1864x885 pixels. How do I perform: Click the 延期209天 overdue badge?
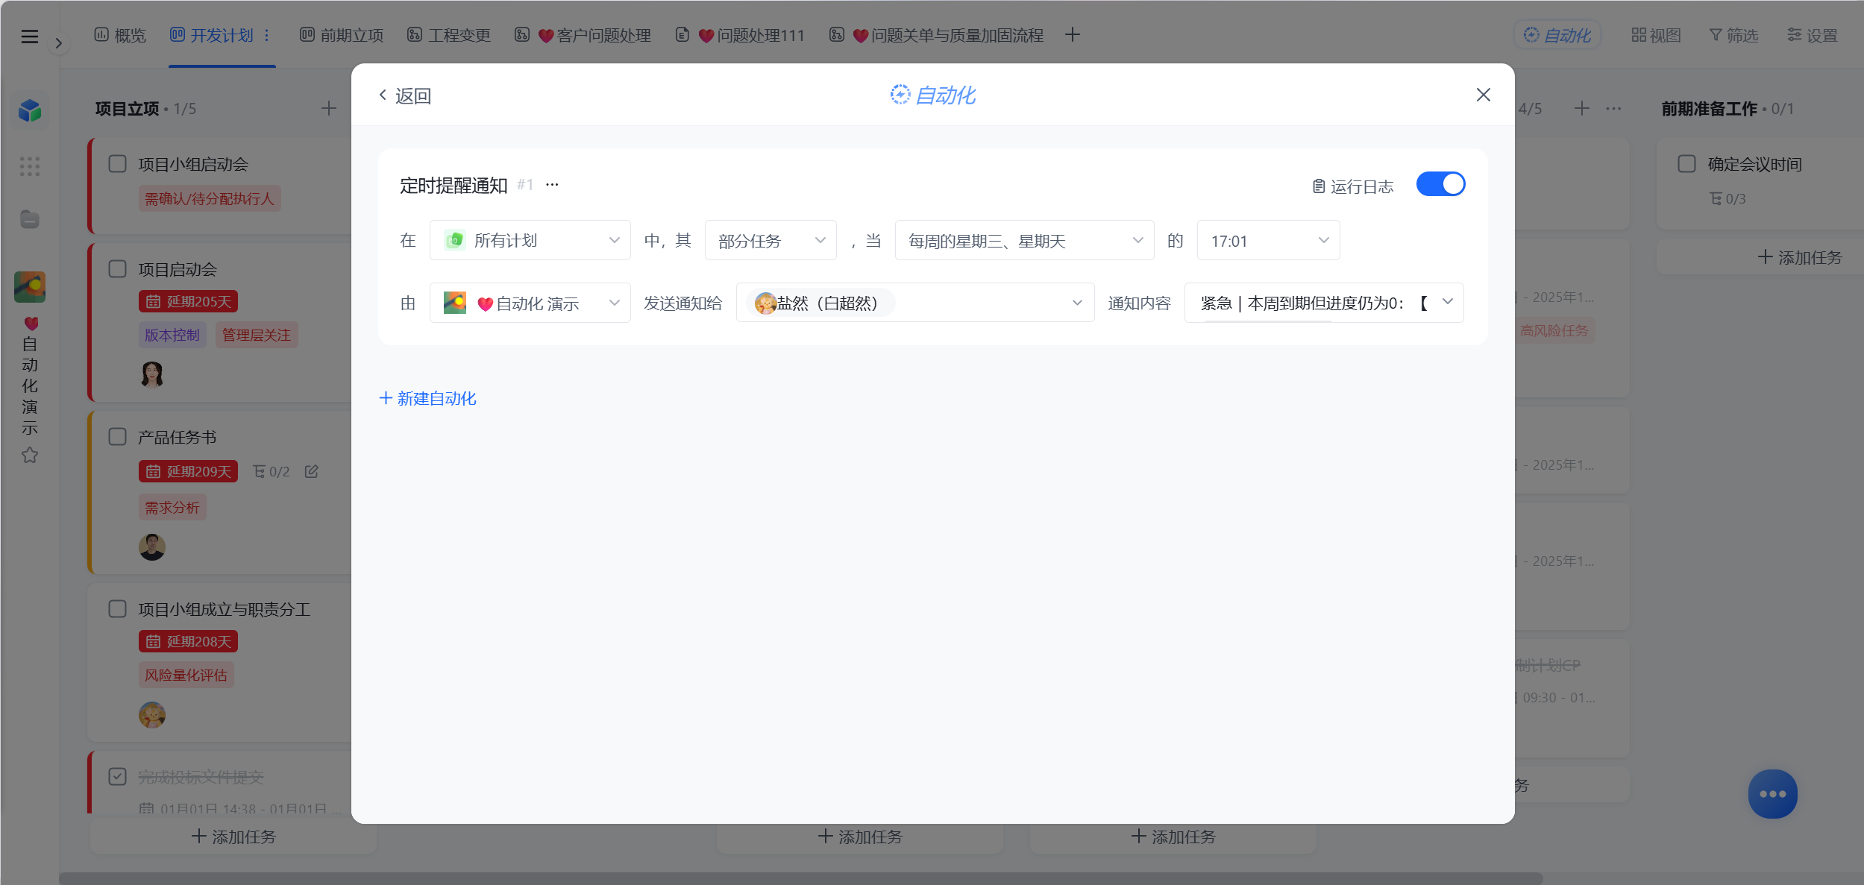pyautogui.click(x=189, y=471)
